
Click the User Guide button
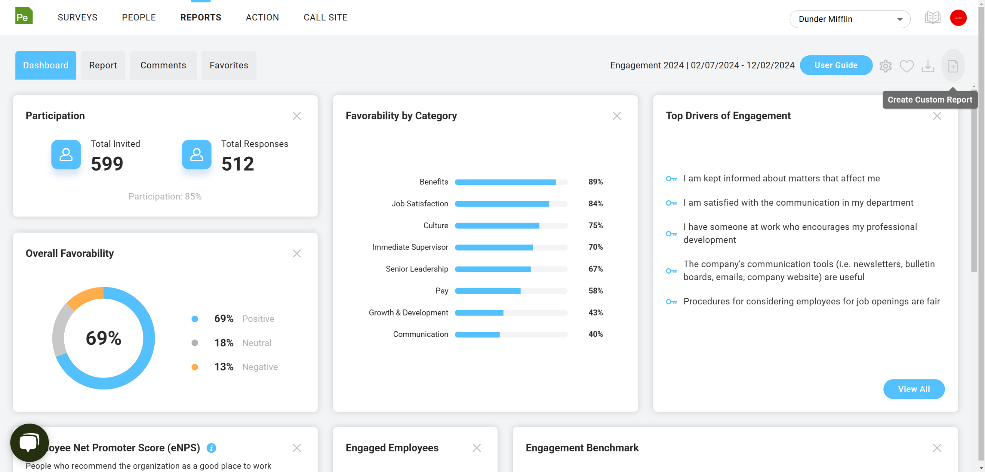836,65
